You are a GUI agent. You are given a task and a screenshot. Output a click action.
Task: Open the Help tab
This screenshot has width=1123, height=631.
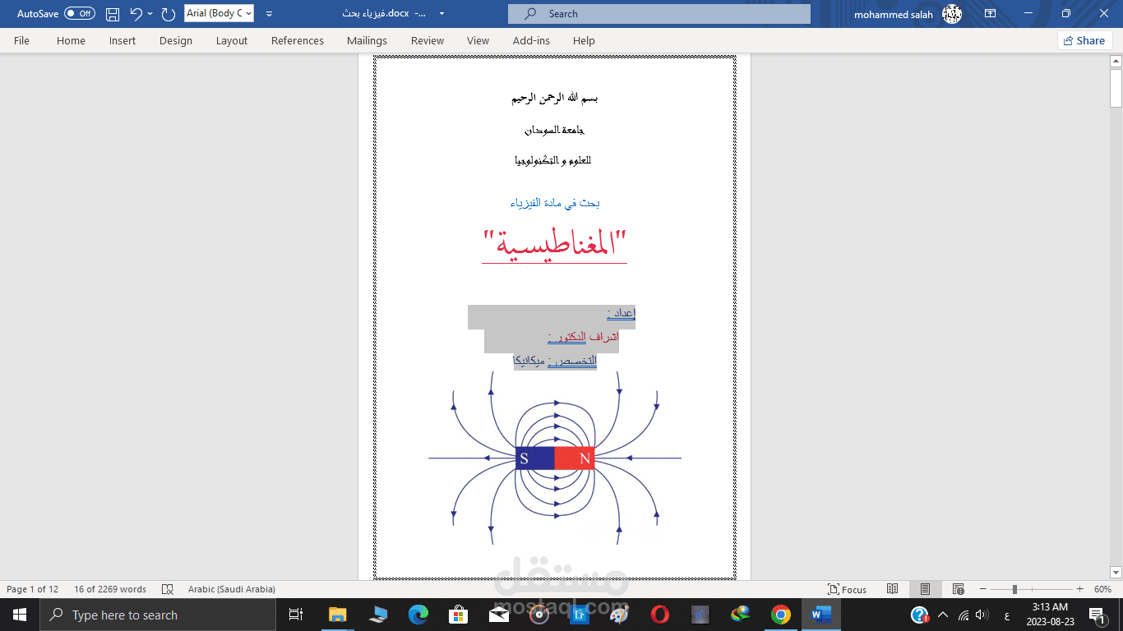coord(584,40)
